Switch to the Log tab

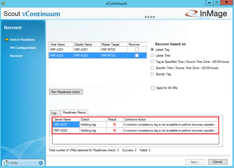(54, 113)
